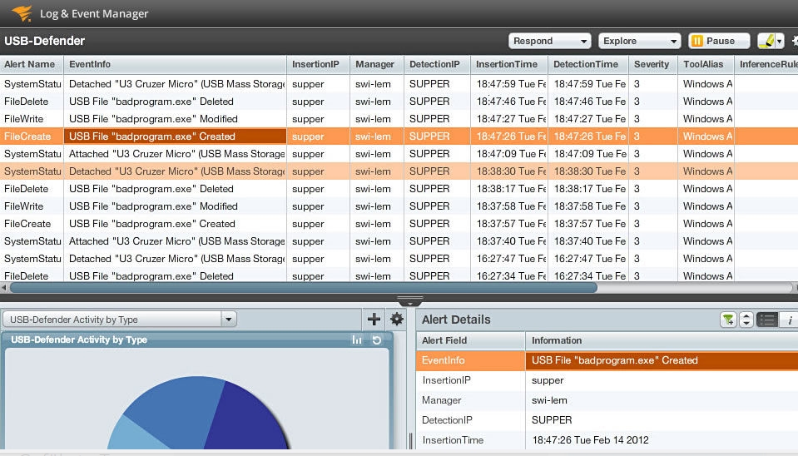
Task: Select the FileCreate row at 18:37:57
Action: (x=399, y=223)
